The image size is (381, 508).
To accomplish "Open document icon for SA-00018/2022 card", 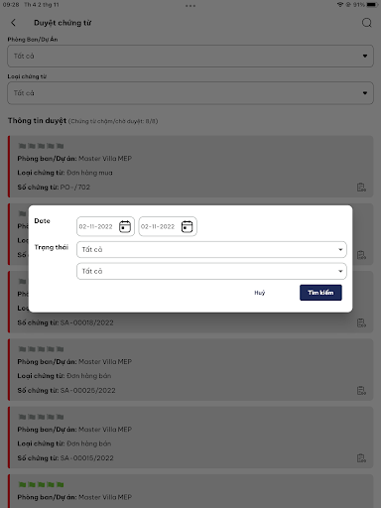I will pyautogui.click(x=361, y=322).
